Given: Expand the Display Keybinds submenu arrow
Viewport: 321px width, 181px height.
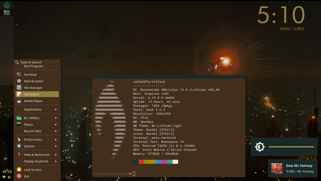Looking at the screenshot, I should [x=56, y=161].
